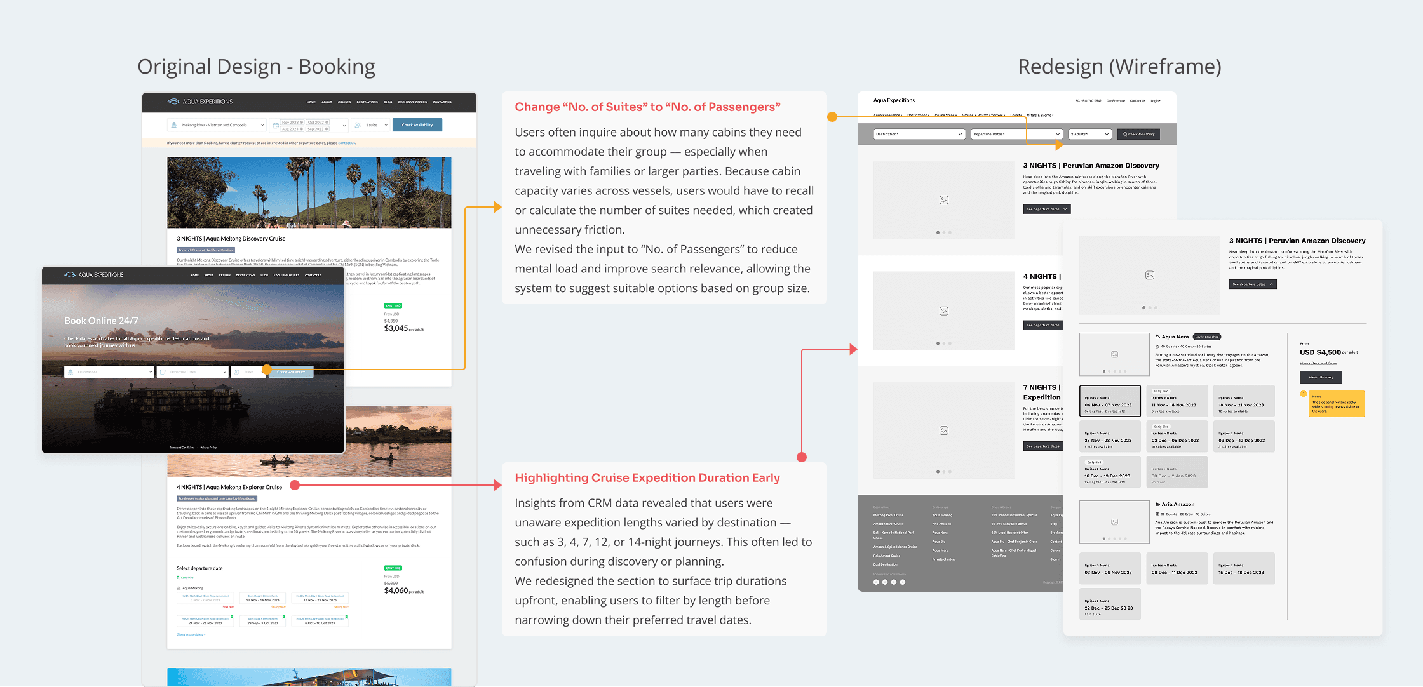Select the 04 Nov - 07 Nov 2023 departure card
Image resolution: width=1423 pixels, height=687 pixels.
[1109, 401]
